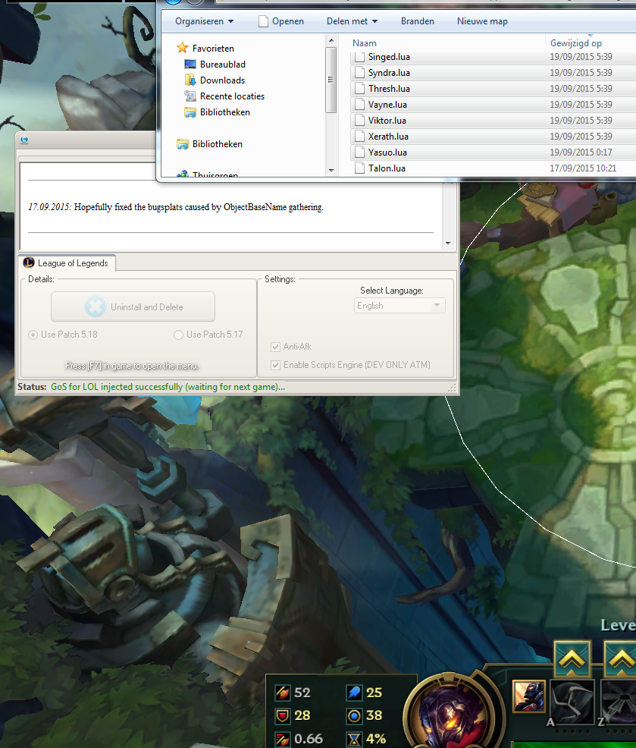Click the Recente locaties icon
Image resolution: width=636 pixels, height=748 pixels.
pos(190,96)
